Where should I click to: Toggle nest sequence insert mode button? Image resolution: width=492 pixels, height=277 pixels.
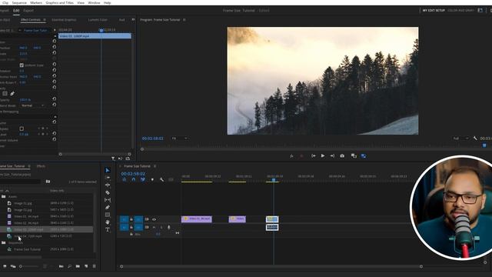(x=125, y=179)
